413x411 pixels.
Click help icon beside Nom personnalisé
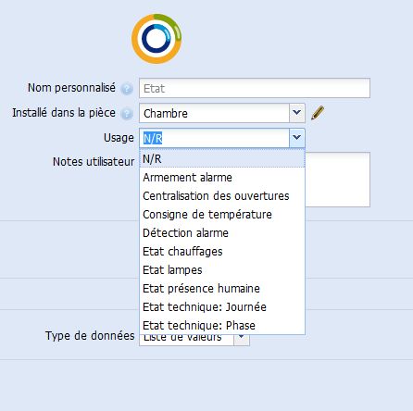pos(127,89)
